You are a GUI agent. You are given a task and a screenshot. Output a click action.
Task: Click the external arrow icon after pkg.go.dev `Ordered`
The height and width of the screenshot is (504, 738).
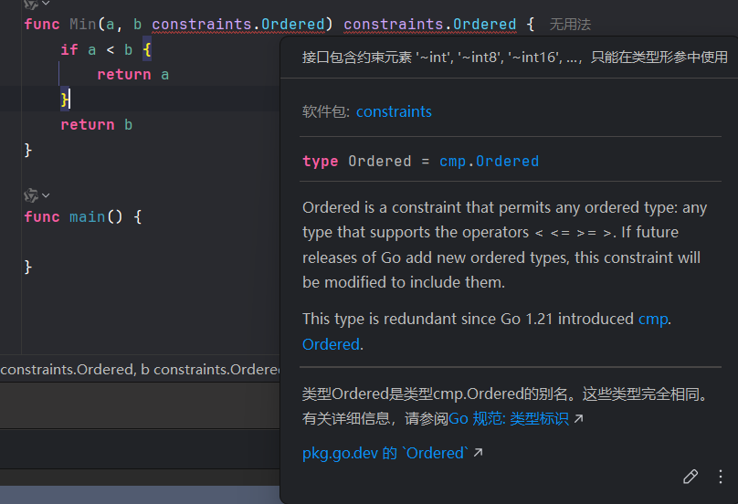479,453
